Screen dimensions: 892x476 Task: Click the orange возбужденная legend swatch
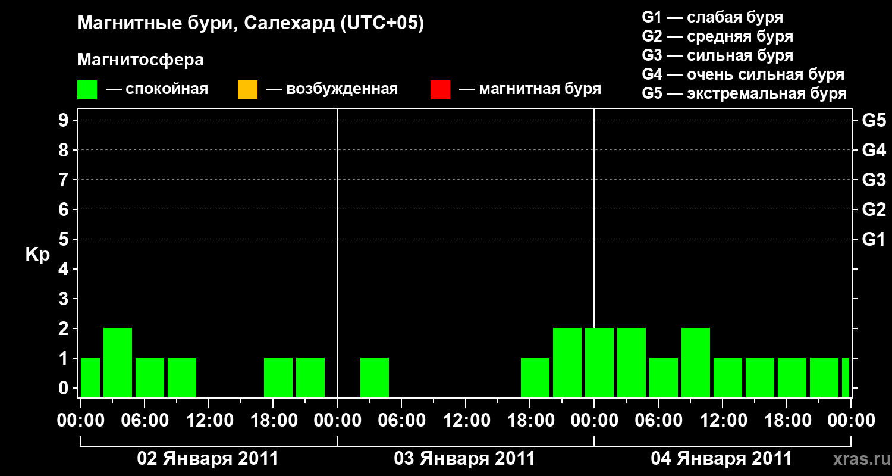(x=247, y=90)
